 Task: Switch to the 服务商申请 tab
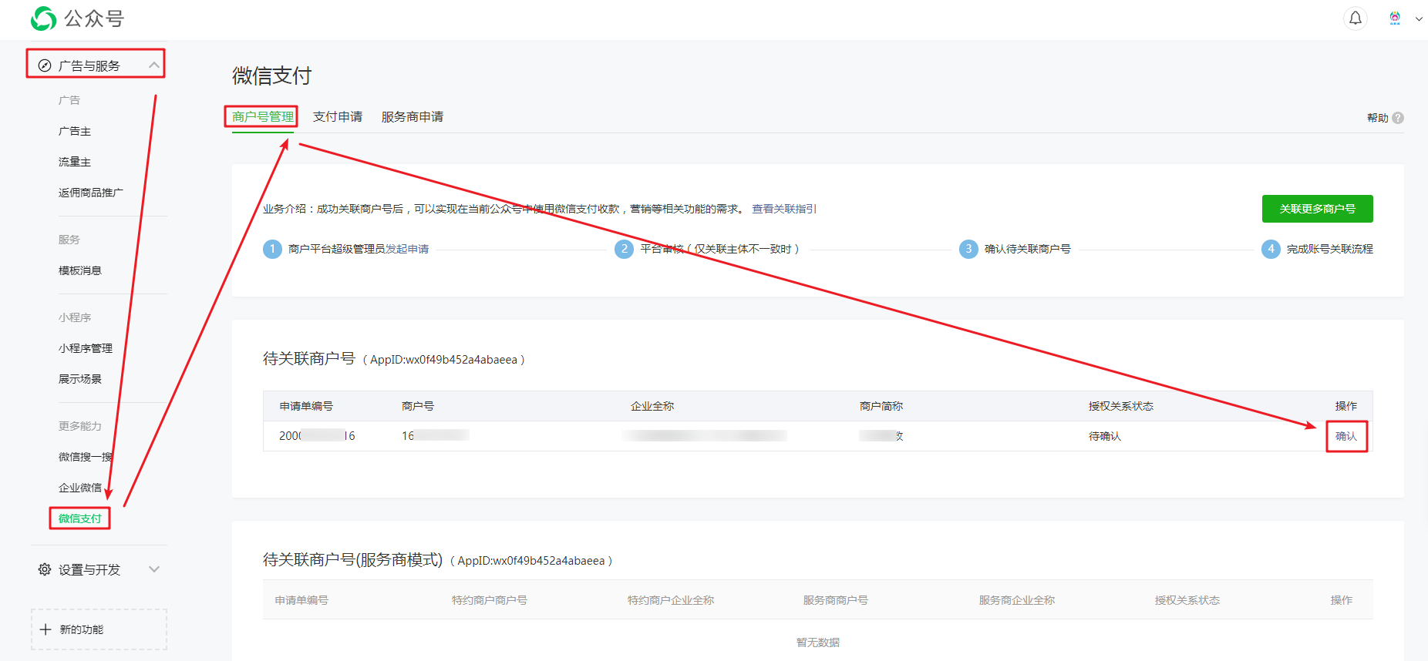[413, 116]
